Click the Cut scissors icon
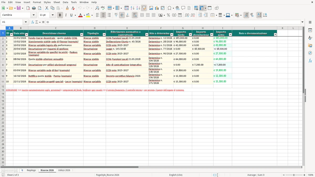Screen dimensions: 315x177 pyautogui.click(x=46, y=8)
